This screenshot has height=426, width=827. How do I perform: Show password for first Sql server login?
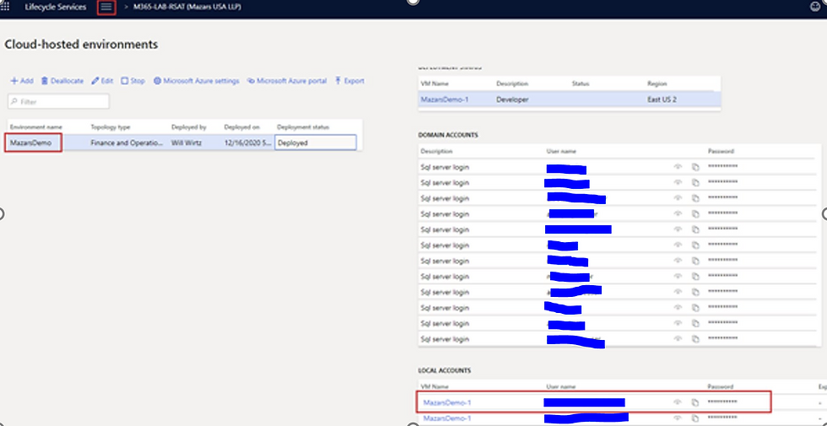pos(678,167)
